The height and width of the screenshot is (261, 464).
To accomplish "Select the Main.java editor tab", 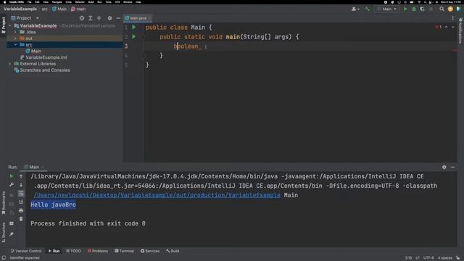I will 138,18.
